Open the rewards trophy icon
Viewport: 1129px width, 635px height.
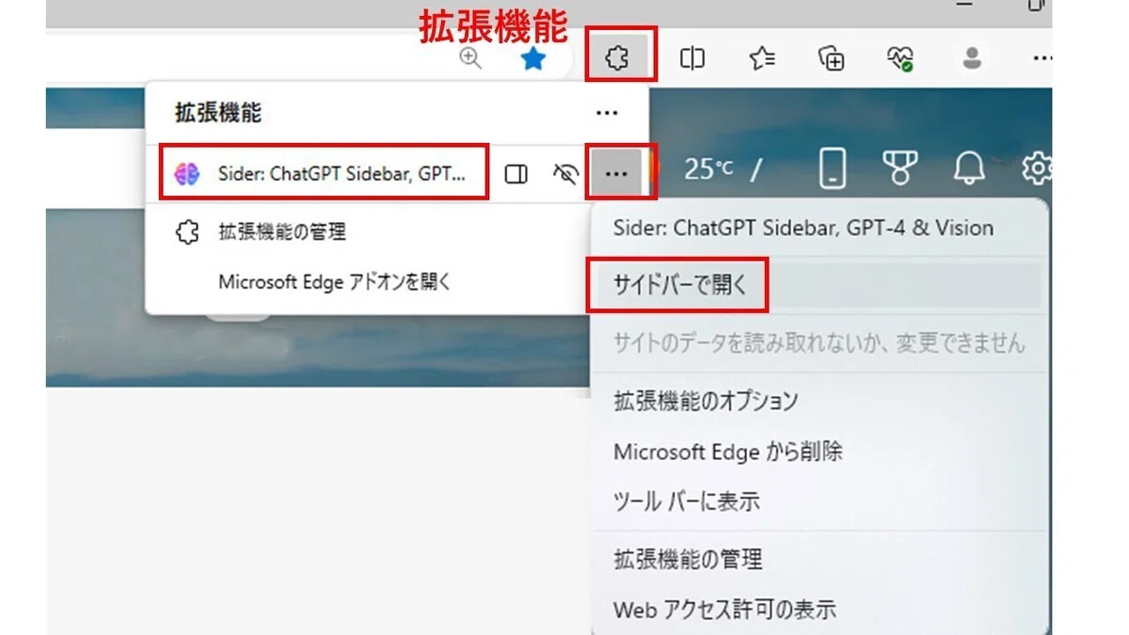pyautogui.click(x=900, y=169)
